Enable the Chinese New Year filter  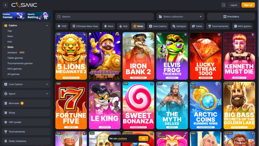(85, 26)
